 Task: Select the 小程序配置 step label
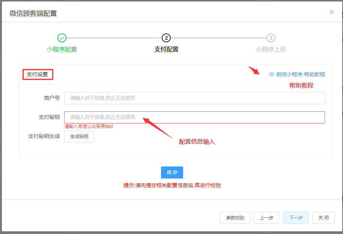tap(62, 49)
